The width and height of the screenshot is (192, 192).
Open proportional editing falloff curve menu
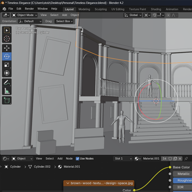[175, 15]
